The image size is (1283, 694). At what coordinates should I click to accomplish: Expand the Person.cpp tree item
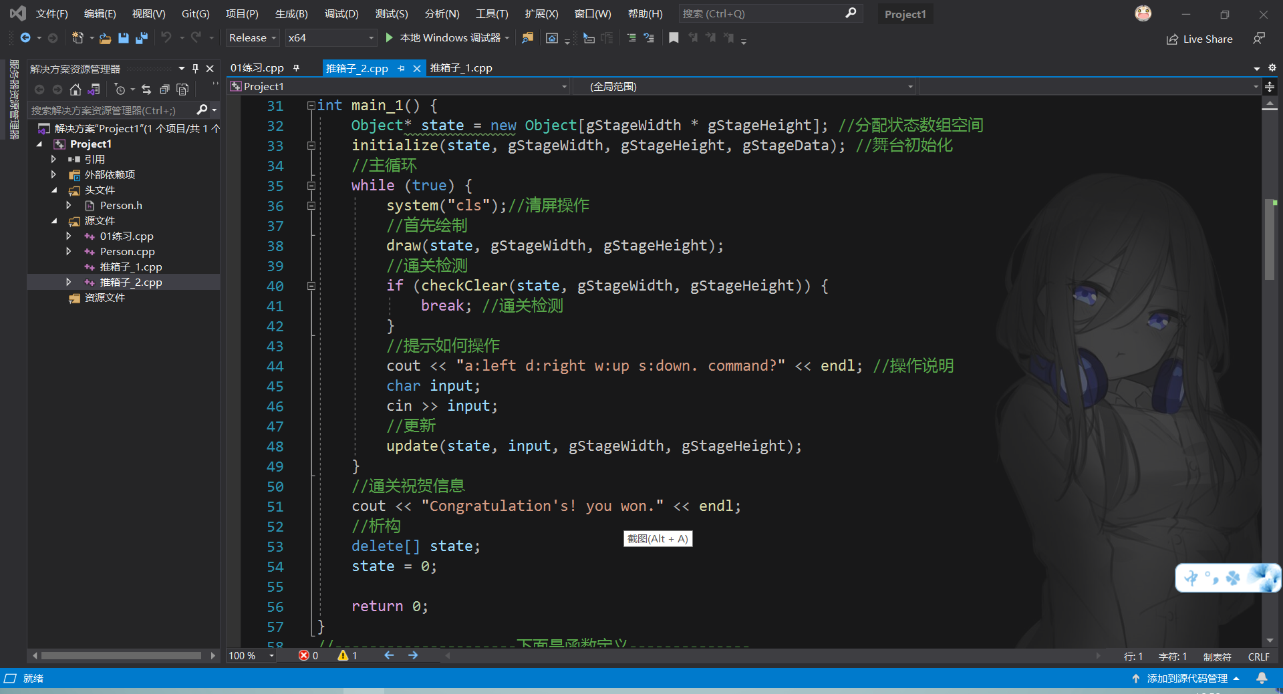point(69,251)
